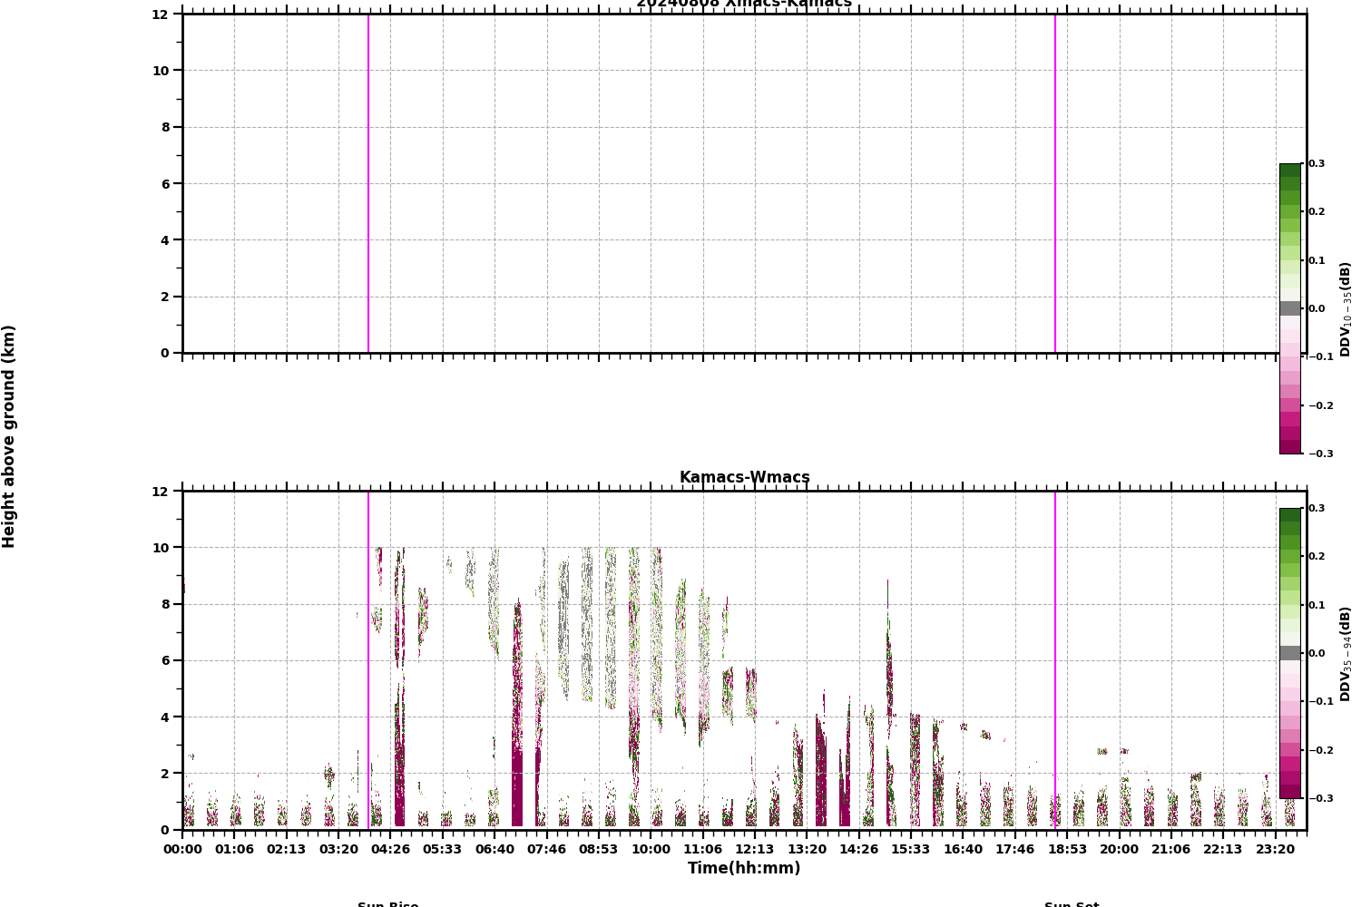Click the DDV10-35(dB) colorbar label
Viewport: 1361px width, 907px height.
pos(1346,309)
